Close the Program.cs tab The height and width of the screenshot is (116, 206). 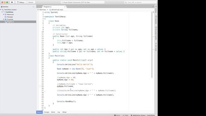65,7
